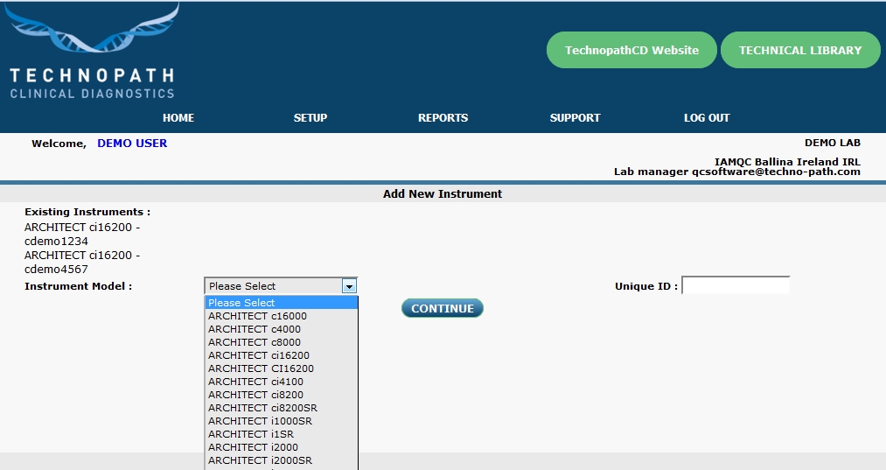
Task: Click the Instrument Model dropdown arrow
Action: 349,286
